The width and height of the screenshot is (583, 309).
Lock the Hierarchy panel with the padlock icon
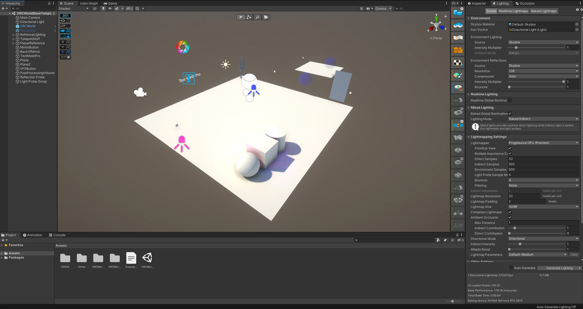(49, 3)
